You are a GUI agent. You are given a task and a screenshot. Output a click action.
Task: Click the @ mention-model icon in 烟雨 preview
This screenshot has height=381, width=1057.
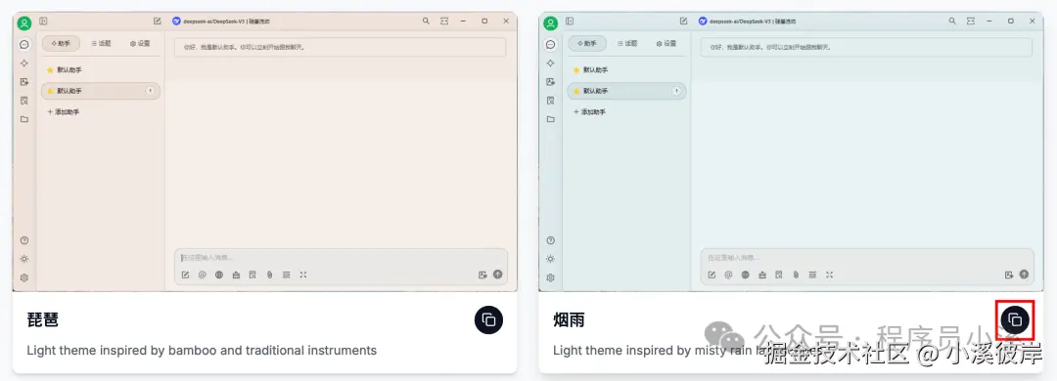[x=728, y=275]
